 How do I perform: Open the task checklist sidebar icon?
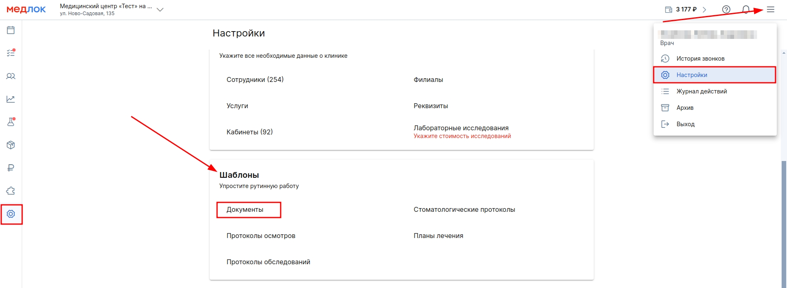pos(11,53)
